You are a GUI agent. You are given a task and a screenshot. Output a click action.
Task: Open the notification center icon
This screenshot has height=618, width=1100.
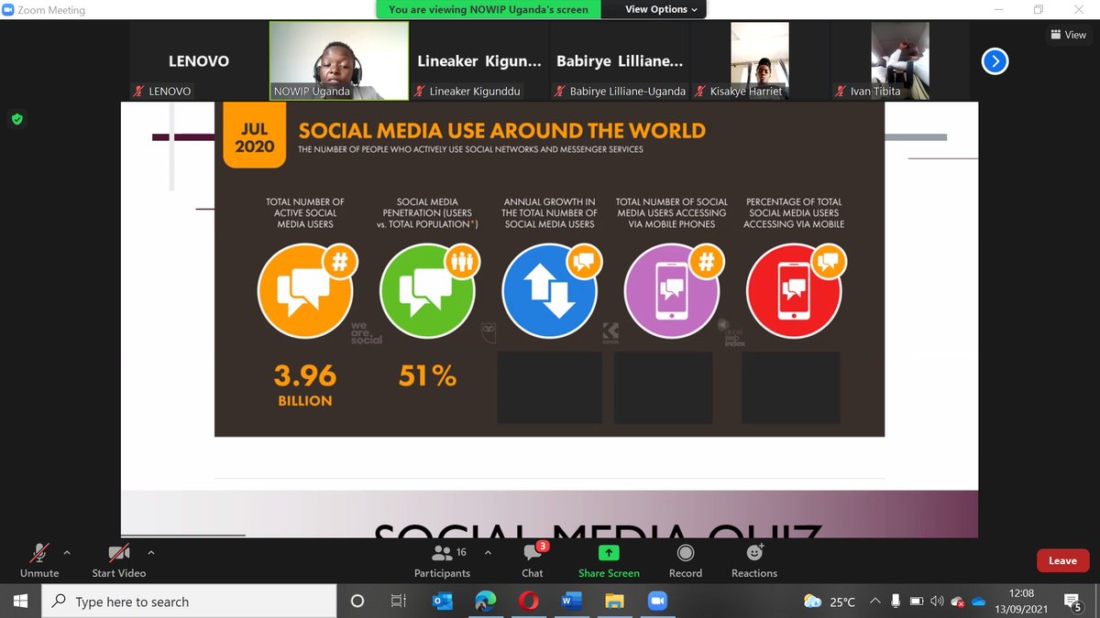click(1073, 602)
